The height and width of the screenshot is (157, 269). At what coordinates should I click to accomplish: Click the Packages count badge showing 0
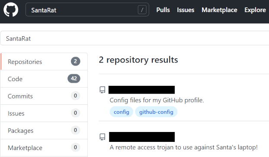(76, 130)
